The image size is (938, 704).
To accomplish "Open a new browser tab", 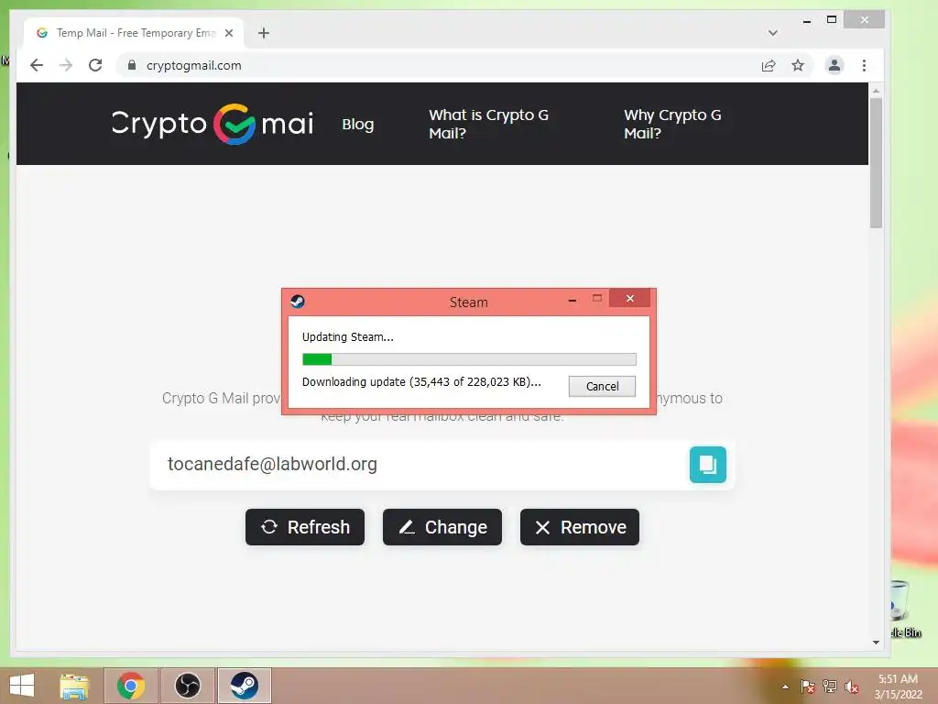I will click(x=264, y=33).
